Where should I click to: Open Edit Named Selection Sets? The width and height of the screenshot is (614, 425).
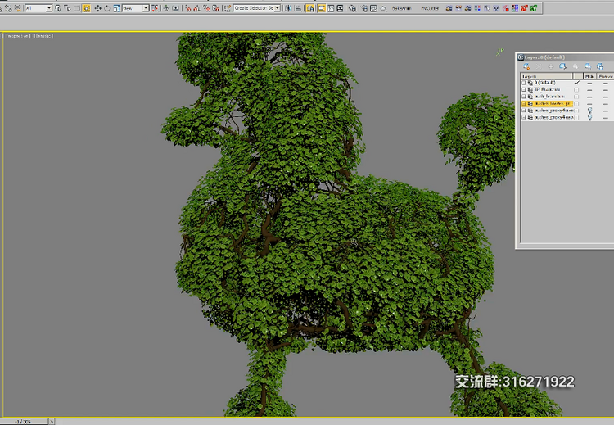(x=227, y=8)
